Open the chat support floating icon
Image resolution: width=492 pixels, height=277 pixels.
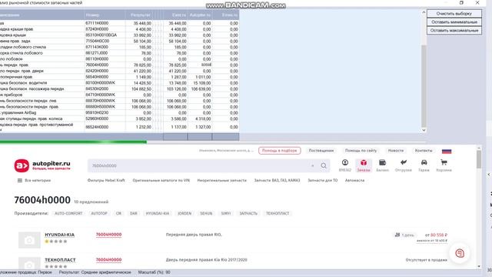[x=460, y=253]
